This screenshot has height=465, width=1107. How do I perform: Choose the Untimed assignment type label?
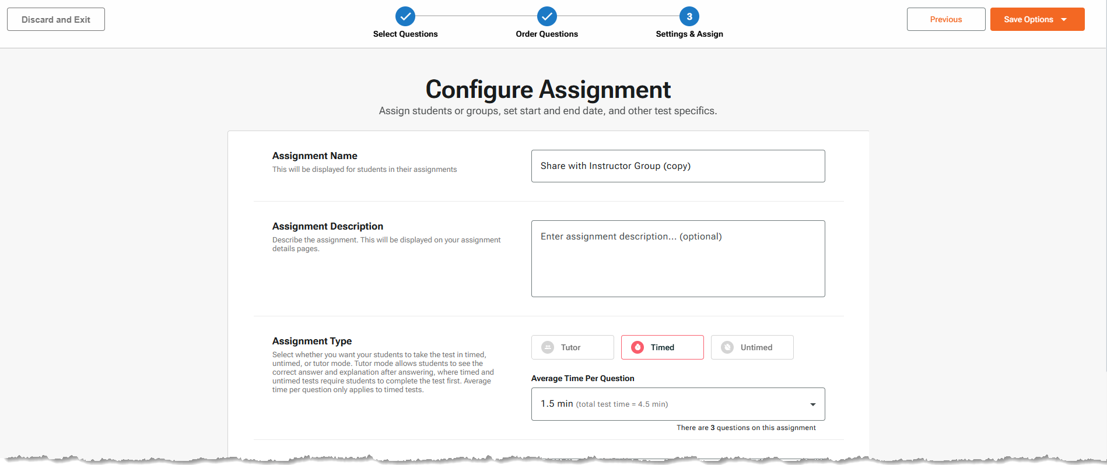756,347
